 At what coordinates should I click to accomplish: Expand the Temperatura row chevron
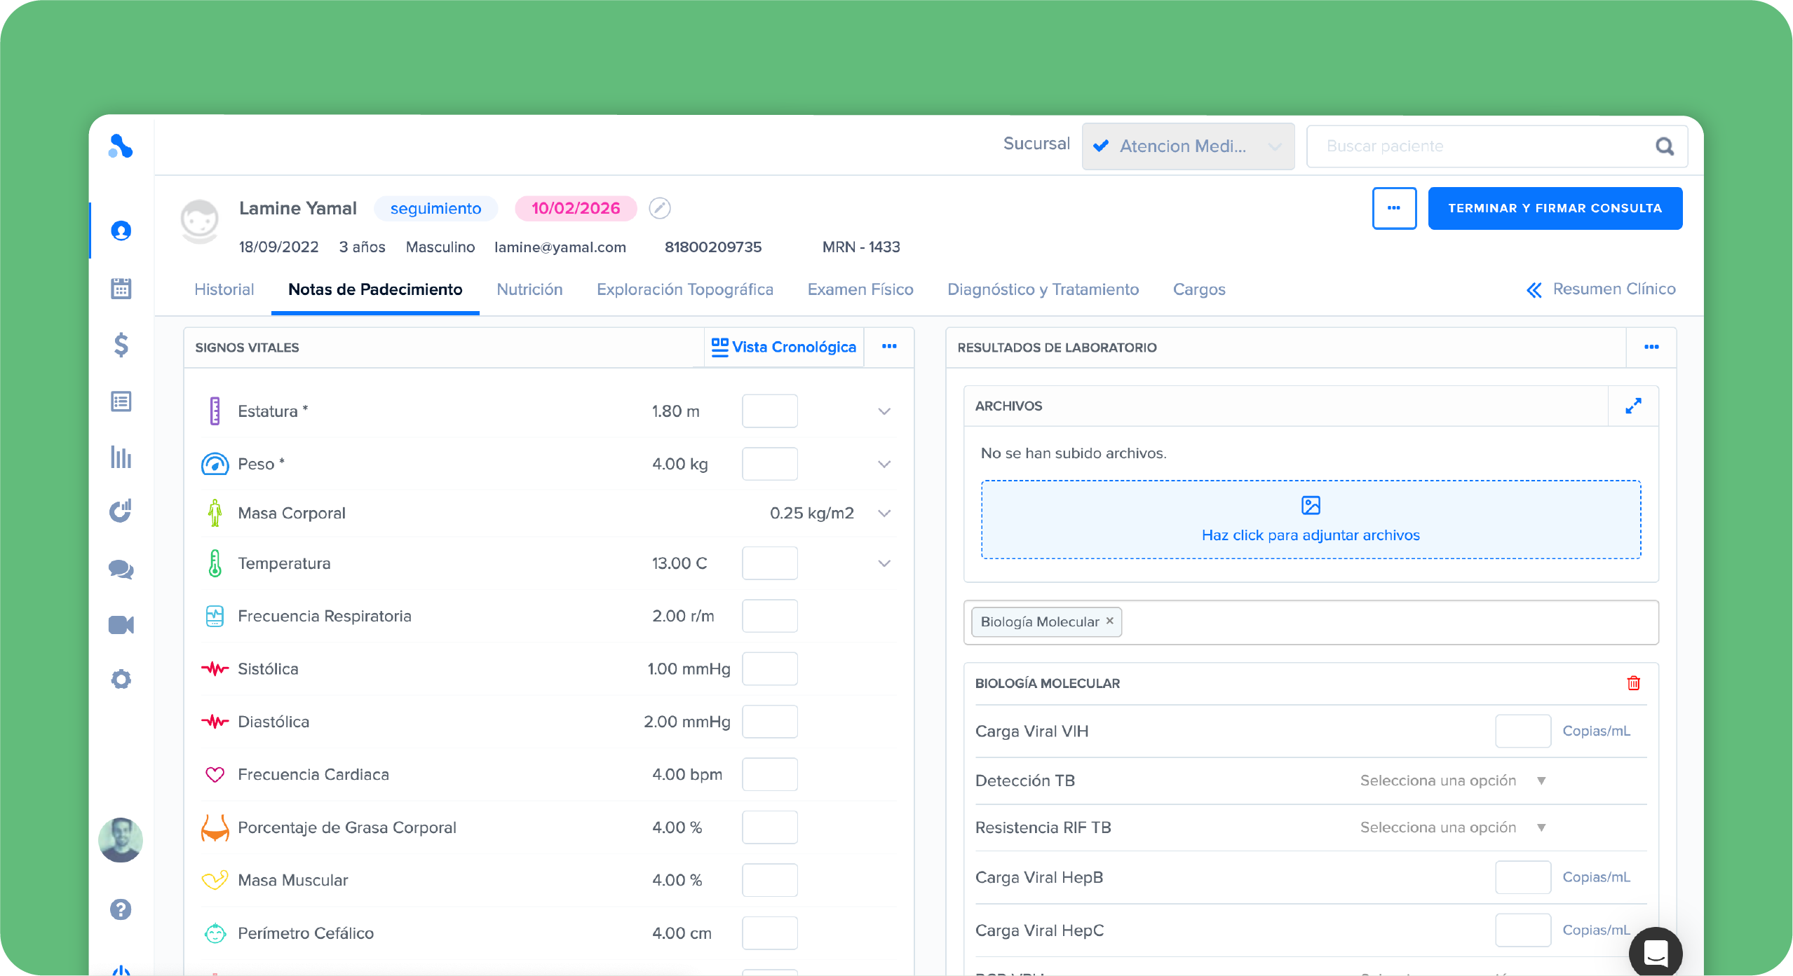pyautogui.click(x=884, y=563)
